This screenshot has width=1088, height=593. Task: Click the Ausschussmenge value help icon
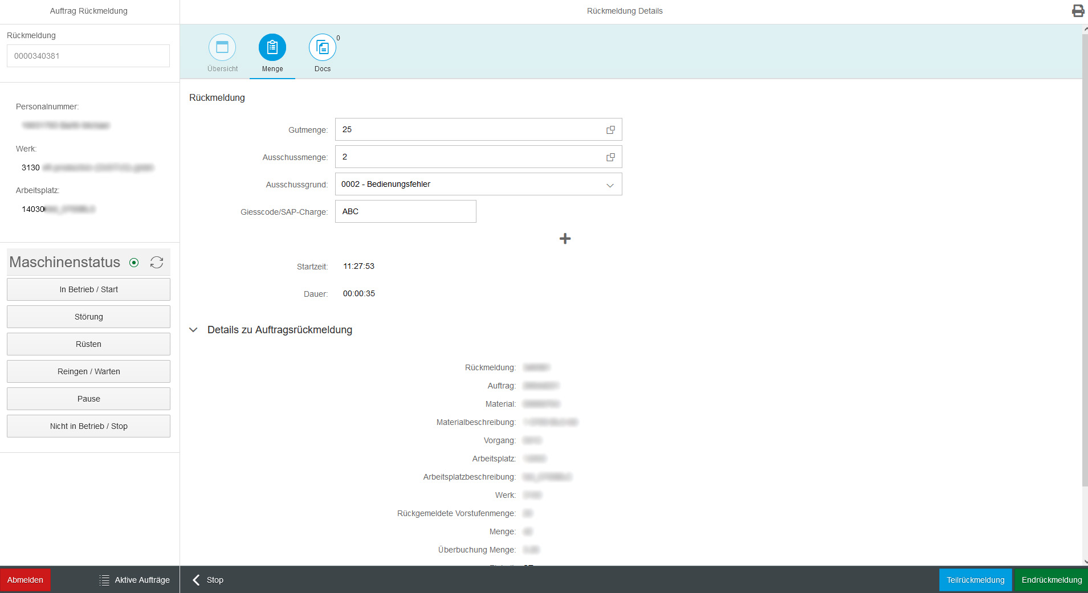pyautogui.click(x=610, y=157)
